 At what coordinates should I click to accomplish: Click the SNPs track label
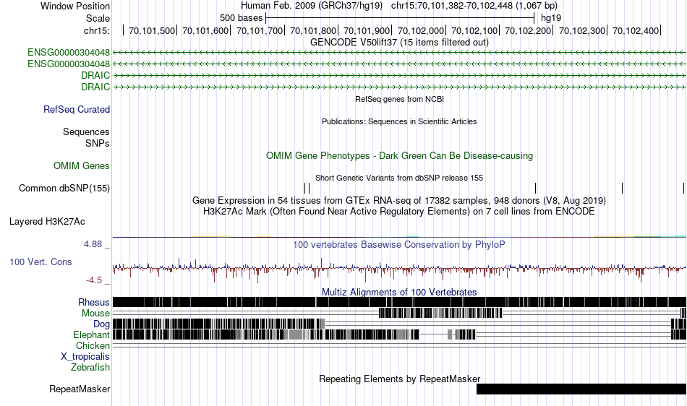pyautogui.click(x=98, y=143)
